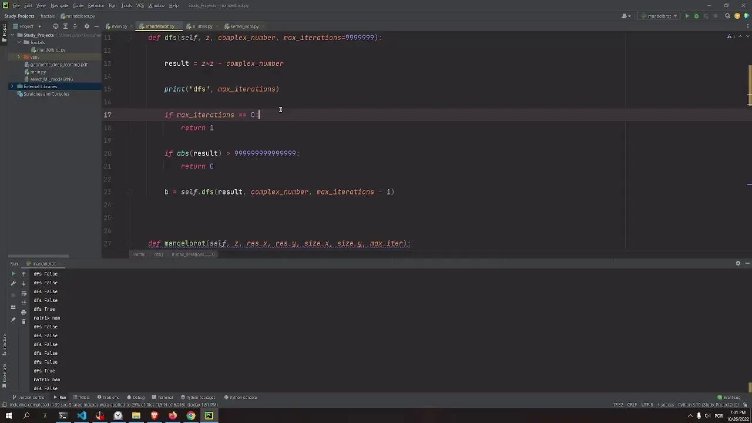Open TODO tool window
This screenshot has height=423, width=752.
point(82,397)
